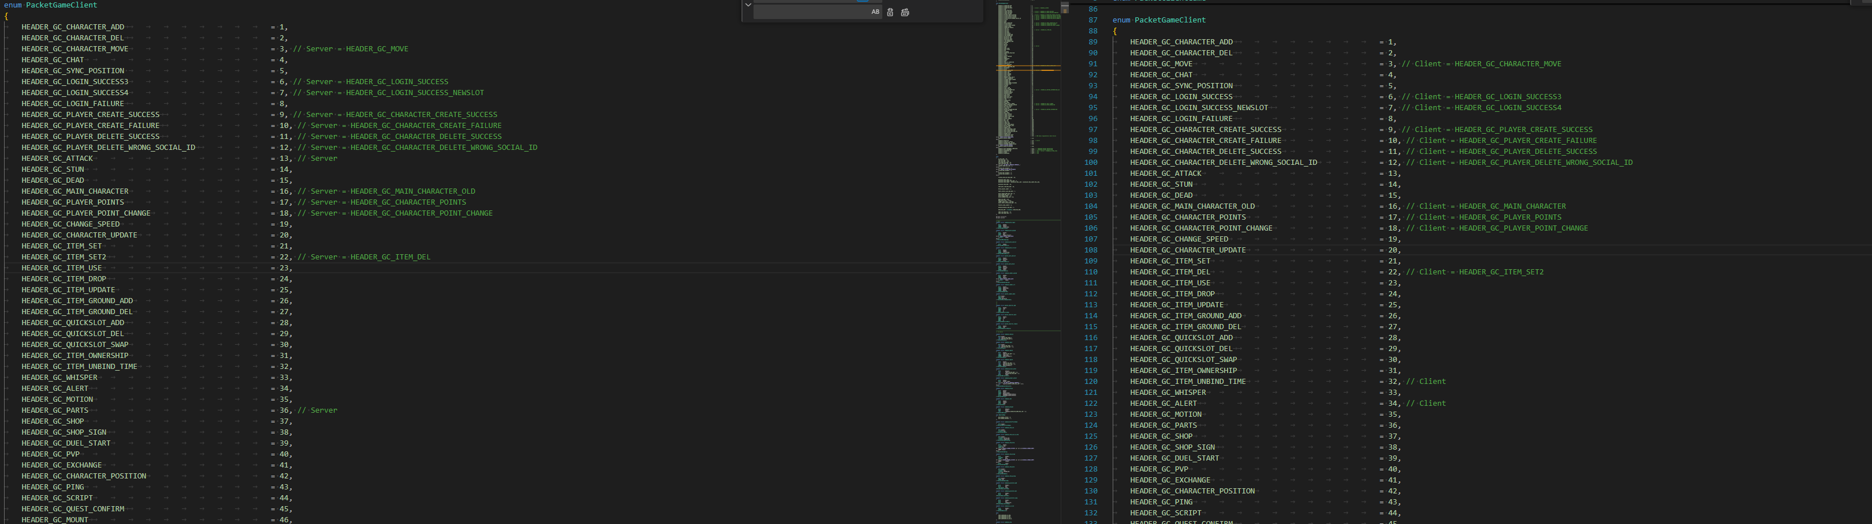Click line number 108 in the gutter
The height and width of the screenshot is (524, 1872).
[1091, 250]
